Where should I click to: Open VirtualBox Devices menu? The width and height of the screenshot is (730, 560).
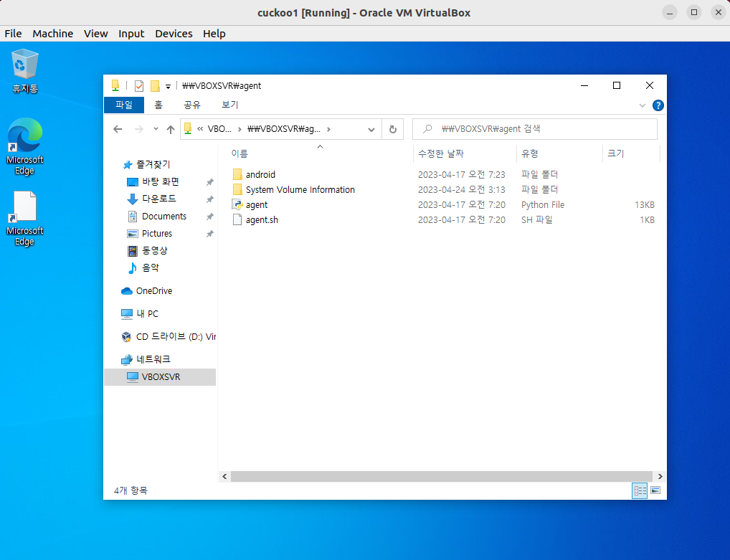point(174,34)
